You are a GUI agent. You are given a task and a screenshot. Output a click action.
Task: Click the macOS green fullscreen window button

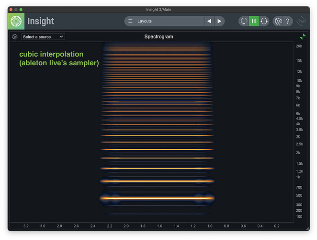(21, 10)
